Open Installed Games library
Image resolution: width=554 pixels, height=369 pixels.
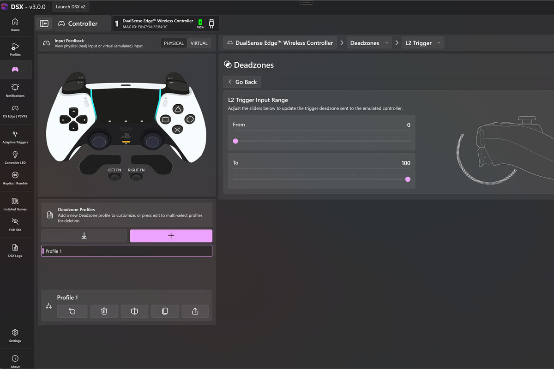pos(15,204)
